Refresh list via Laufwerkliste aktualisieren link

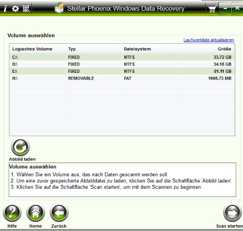(x=208, y=40)
